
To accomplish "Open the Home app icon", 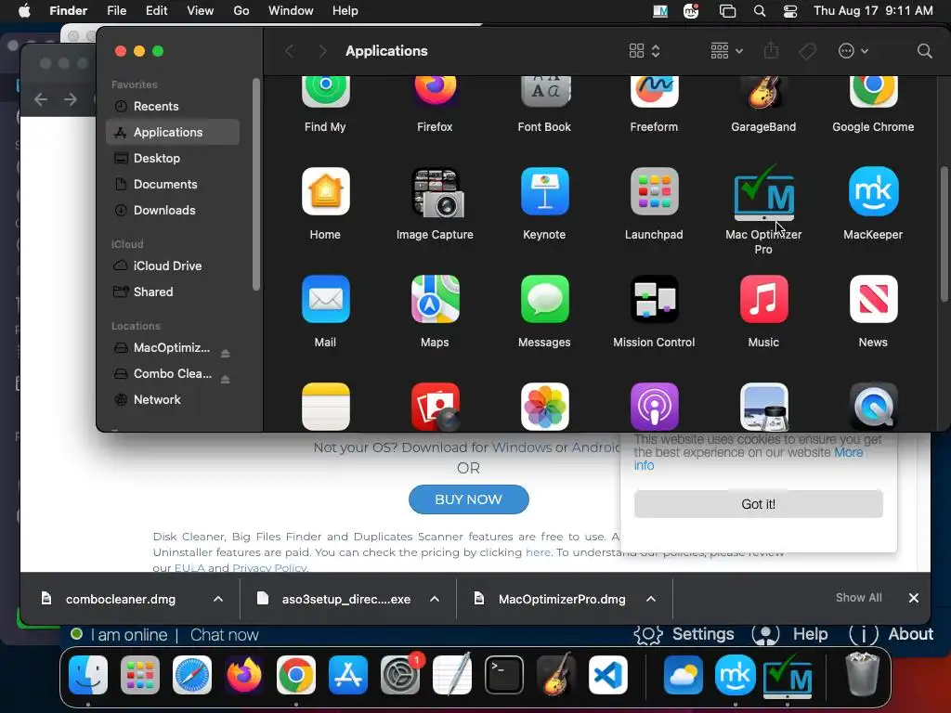I will click(326, 191).
